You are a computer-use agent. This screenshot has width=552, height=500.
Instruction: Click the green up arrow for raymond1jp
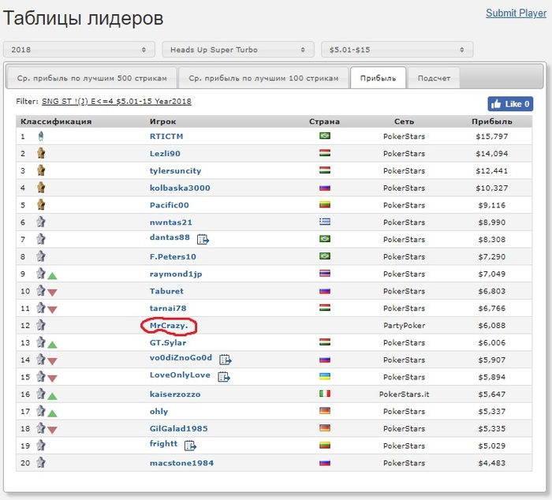[53, 276]
